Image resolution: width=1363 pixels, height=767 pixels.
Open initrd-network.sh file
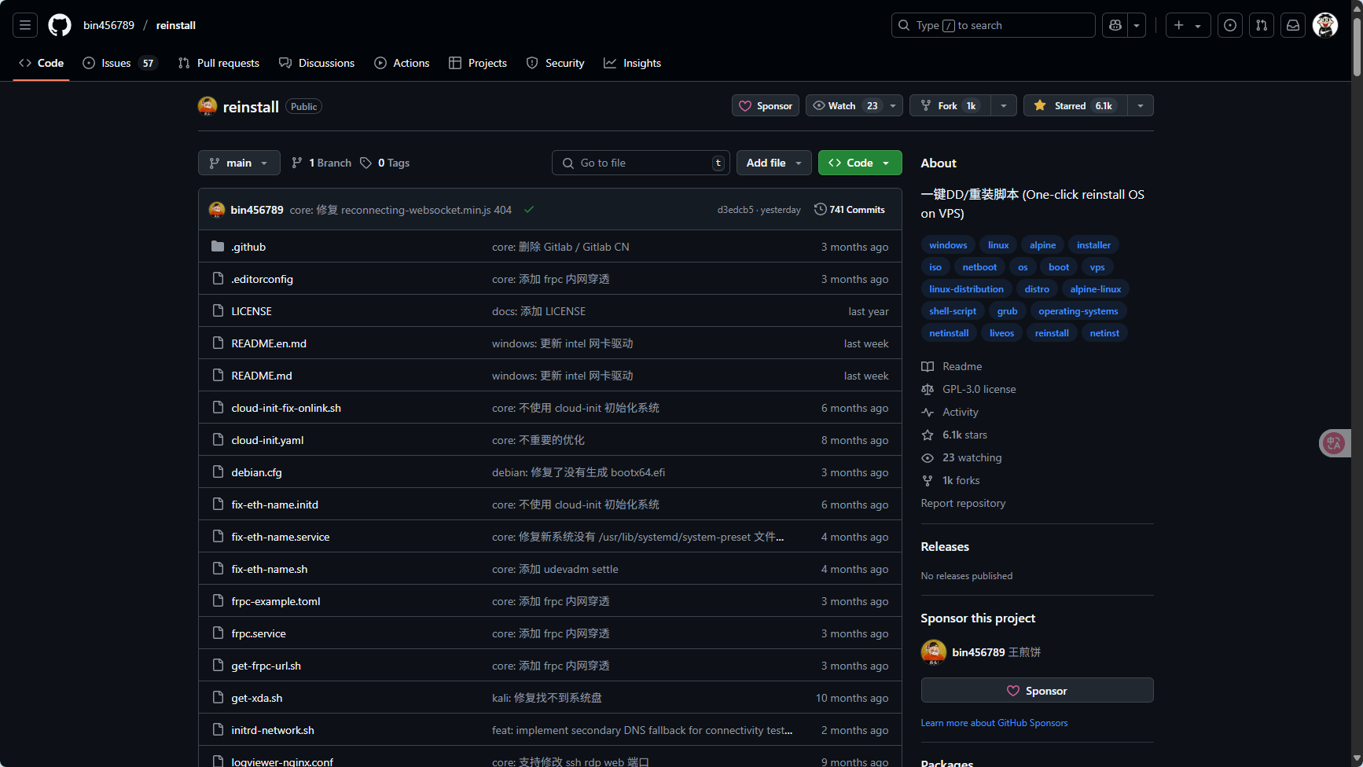(273, 730)
